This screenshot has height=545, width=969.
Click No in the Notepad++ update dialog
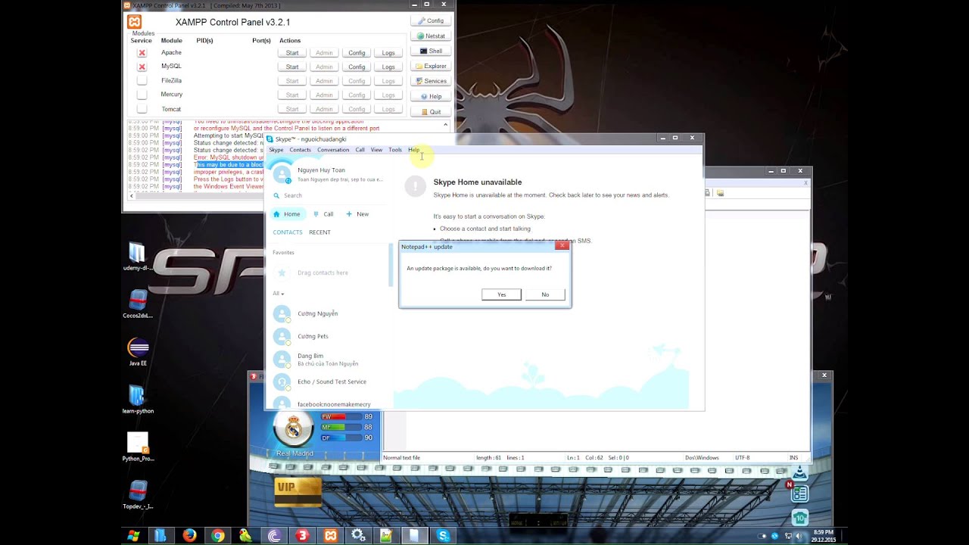[x=545, y=294]
